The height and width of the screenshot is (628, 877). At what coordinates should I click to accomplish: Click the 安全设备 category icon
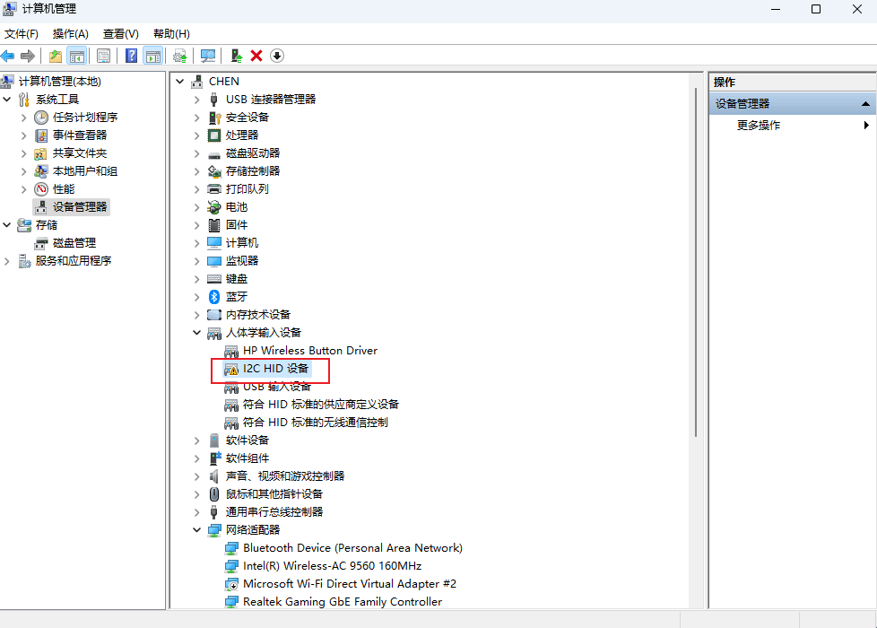[x=214, y=118]
